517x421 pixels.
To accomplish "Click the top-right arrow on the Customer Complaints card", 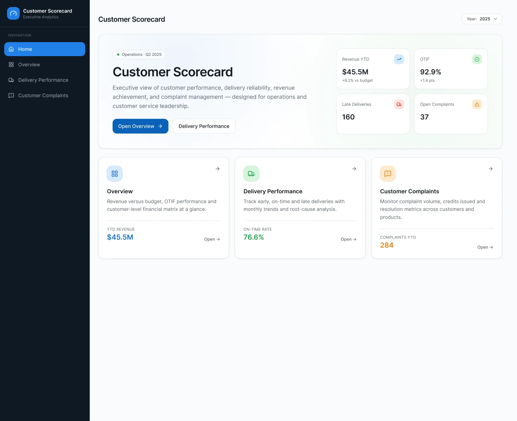I will [490, 169].
